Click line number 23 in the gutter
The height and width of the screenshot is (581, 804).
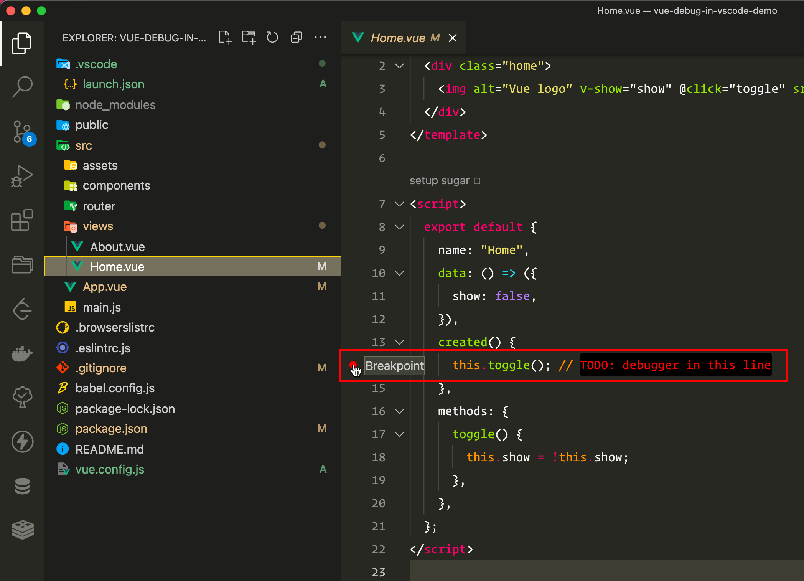coord(379,572)
